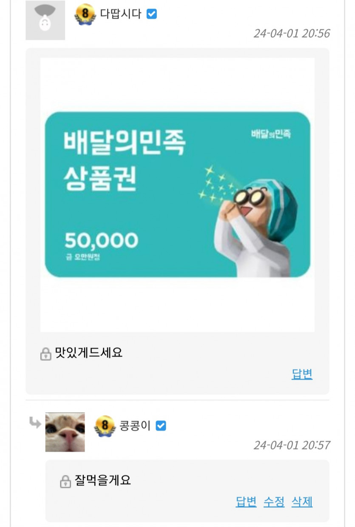Click 답변 on the 잘먹을게요 reply

(x=246, y=502)
